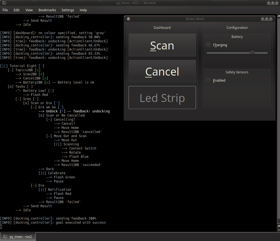The width and height of the screenshot is (280, 241).
Task: Open the Edit menu
Action: pos(16,10)
